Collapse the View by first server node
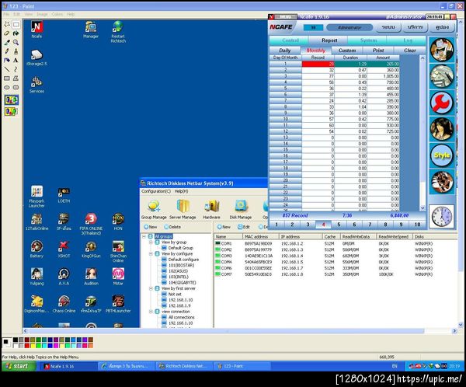This screenshot has width=466, height=387. pyautogui.click(x=151, y=288)
